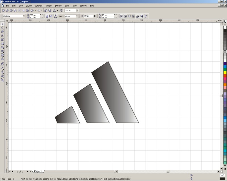Open the Arrange menu
The height and width of the screenshot is (181, 227).
coord(39,6)
